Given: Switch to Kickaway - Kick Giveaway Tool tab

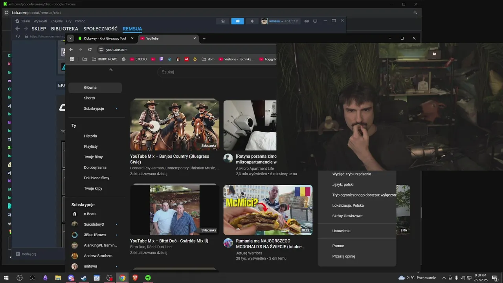Looking at the screenshot, I should (x=105, y=39).
